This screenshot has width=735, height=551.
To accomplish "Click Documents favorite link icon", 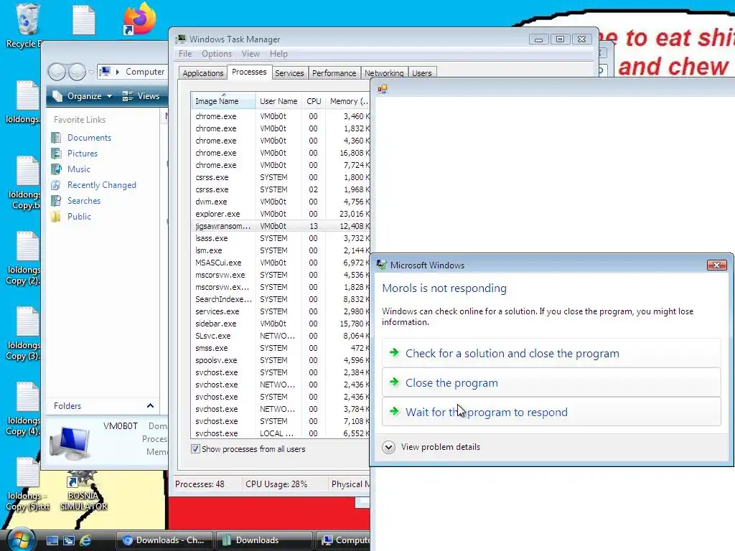I will (56, 138).
